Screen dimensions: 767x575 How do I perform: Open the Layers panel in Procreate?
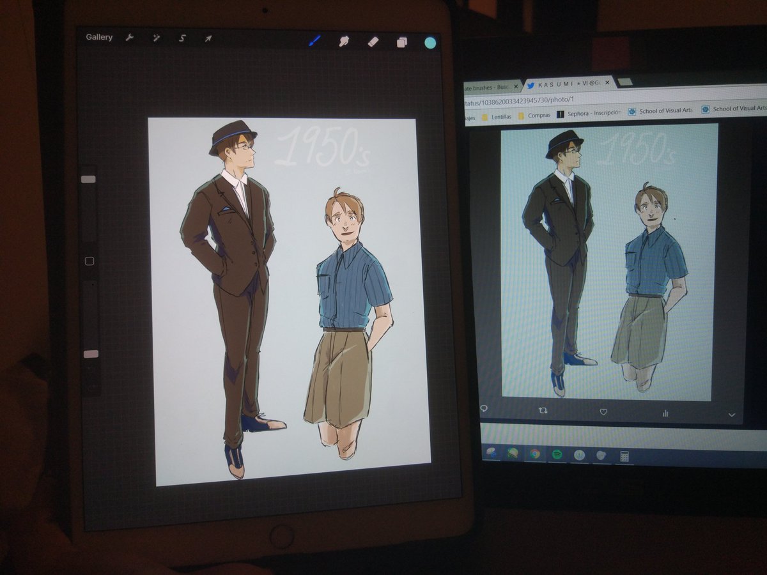pos(401,42)
